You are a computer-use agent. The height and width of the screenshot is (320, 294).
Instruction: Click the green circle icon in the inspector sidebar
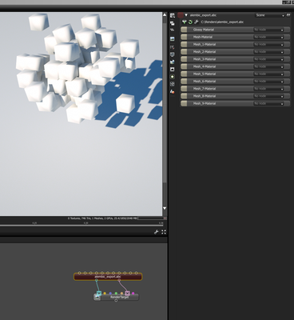(173, 77)
